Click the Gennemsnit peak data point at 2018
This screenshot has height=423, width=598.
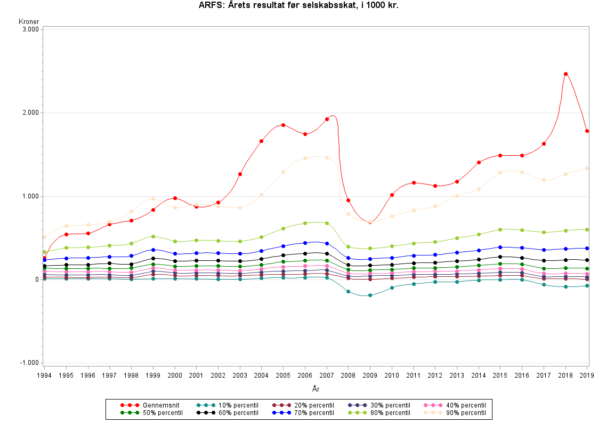click(565, 74)
